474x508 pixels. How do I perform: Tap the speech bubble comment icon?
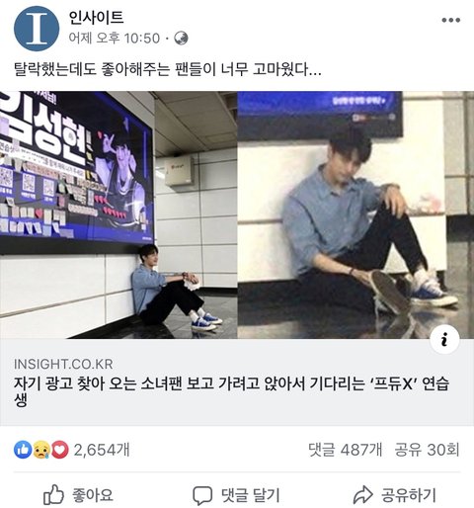[202, 495]
